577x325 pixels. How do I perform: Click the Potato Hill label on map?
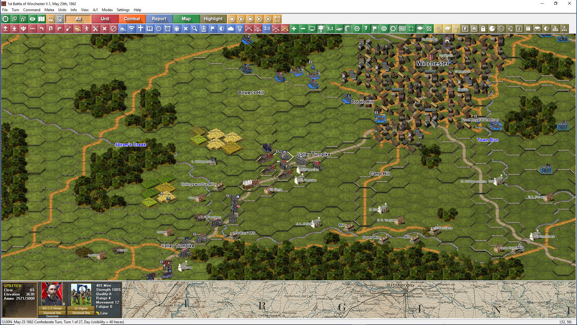pyautogui.click(x=362, y=102)
